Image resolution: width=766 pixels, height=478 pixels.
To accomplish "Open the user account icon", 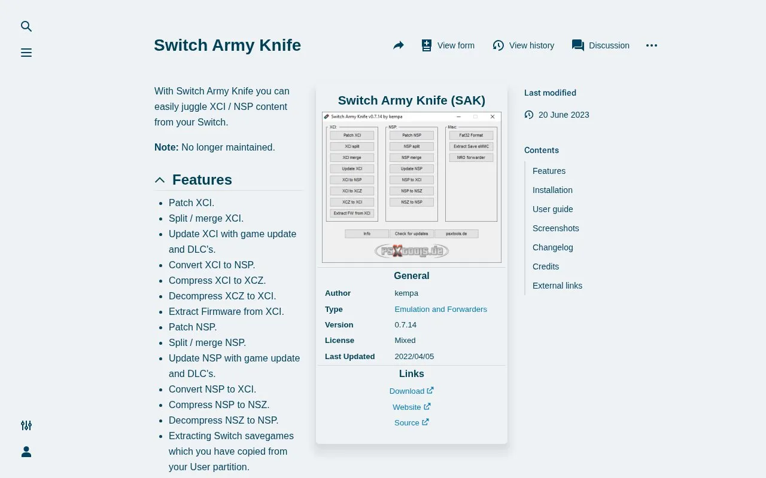I will point(26,452).
